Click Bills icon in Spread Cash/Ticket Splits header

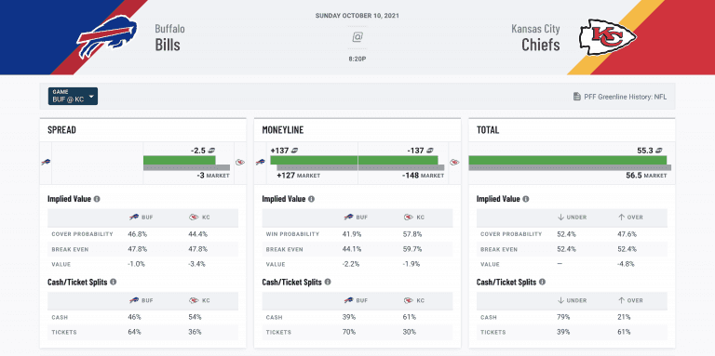pos(134,300)
